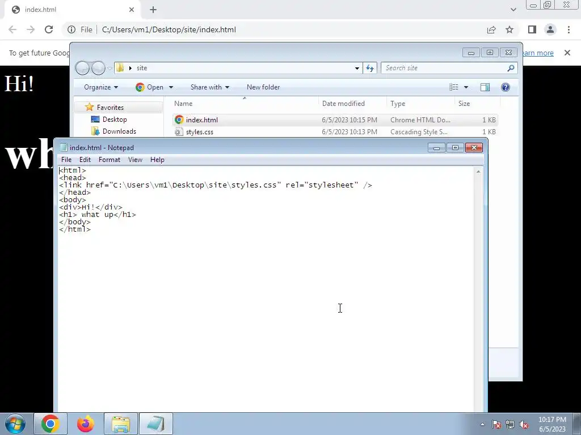
Task: Sort files by Size column
Action: (x=477, y=104)
